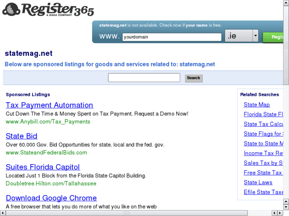Viewport: 289px width, 216px height.
Task: Open the Download Google Chrome link
Action: coord(51,198)
